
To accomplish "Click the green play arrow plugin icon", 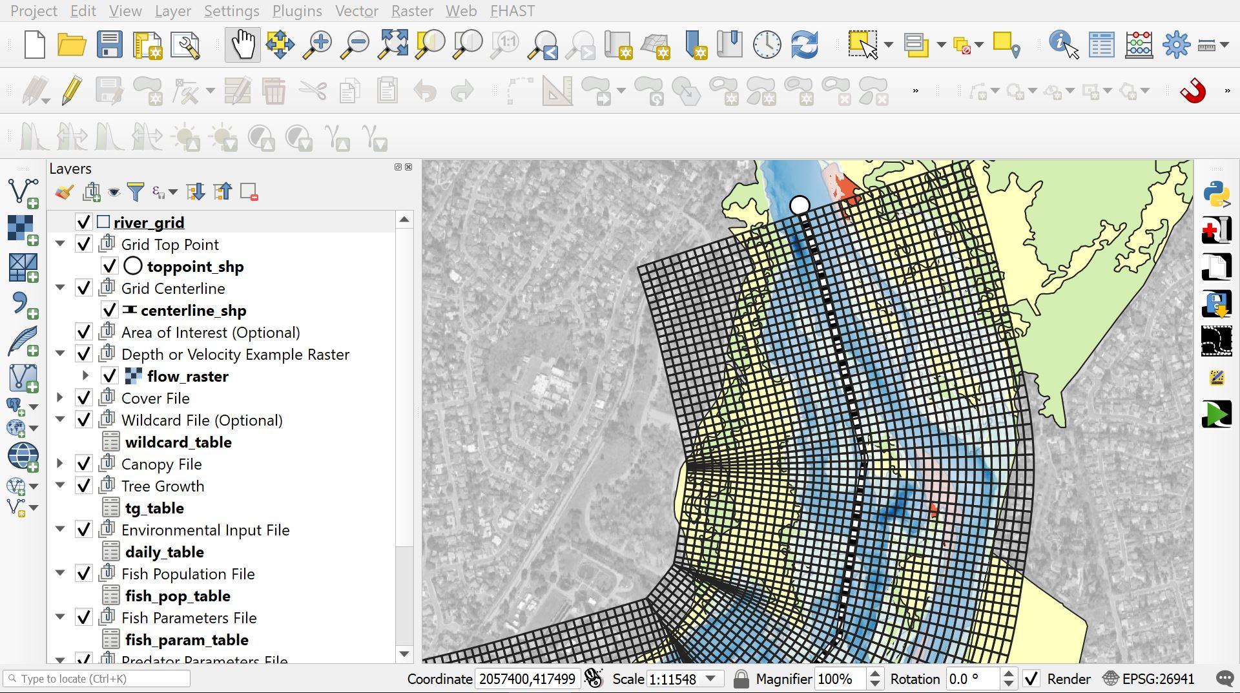I will (x=1217, y=414).
